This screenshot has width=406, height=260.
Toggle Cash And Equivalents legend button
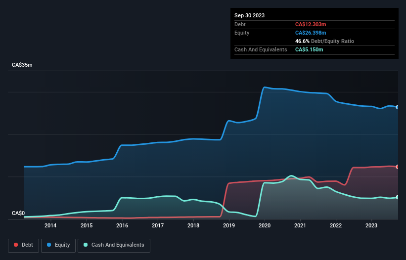point(114,245)
